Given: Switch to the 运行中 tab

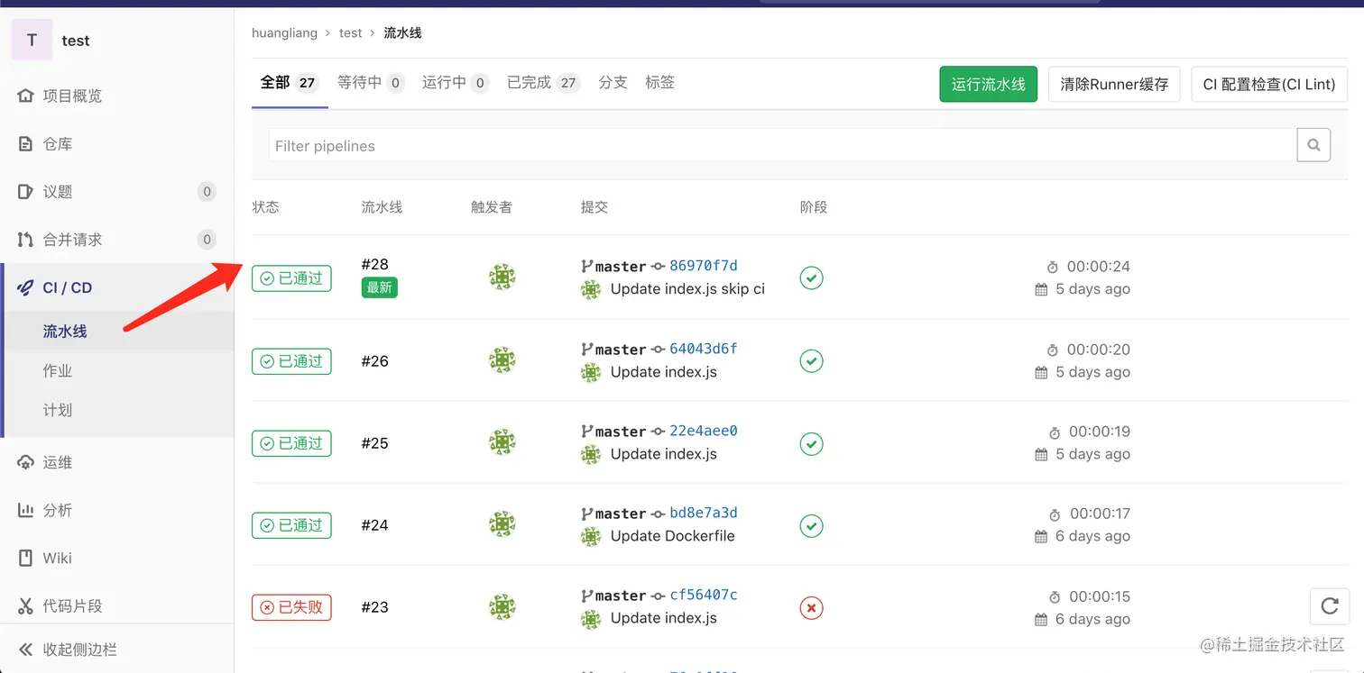Looking at the screenshot, I should [x=455, y=83].
